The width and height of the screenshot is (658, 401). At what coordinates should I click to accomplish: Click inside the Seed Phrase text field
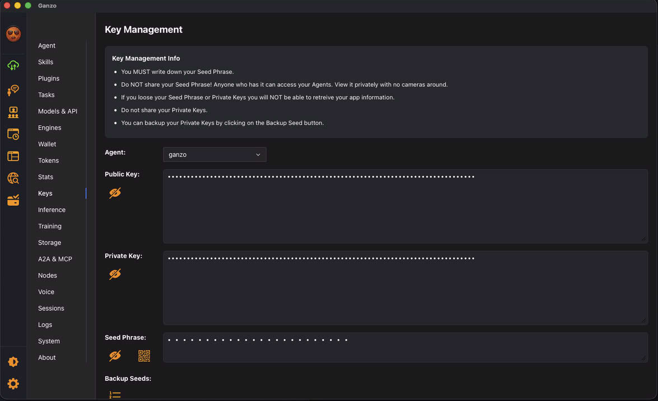[x=405, y=347]
